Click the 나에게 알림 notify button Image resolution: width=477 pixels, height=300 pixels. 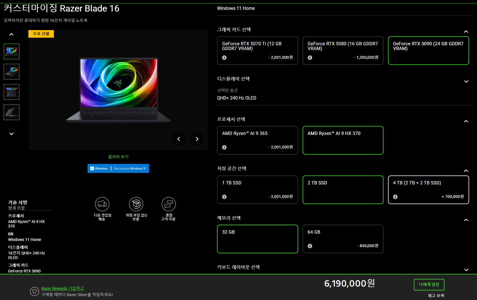[429, 285]
